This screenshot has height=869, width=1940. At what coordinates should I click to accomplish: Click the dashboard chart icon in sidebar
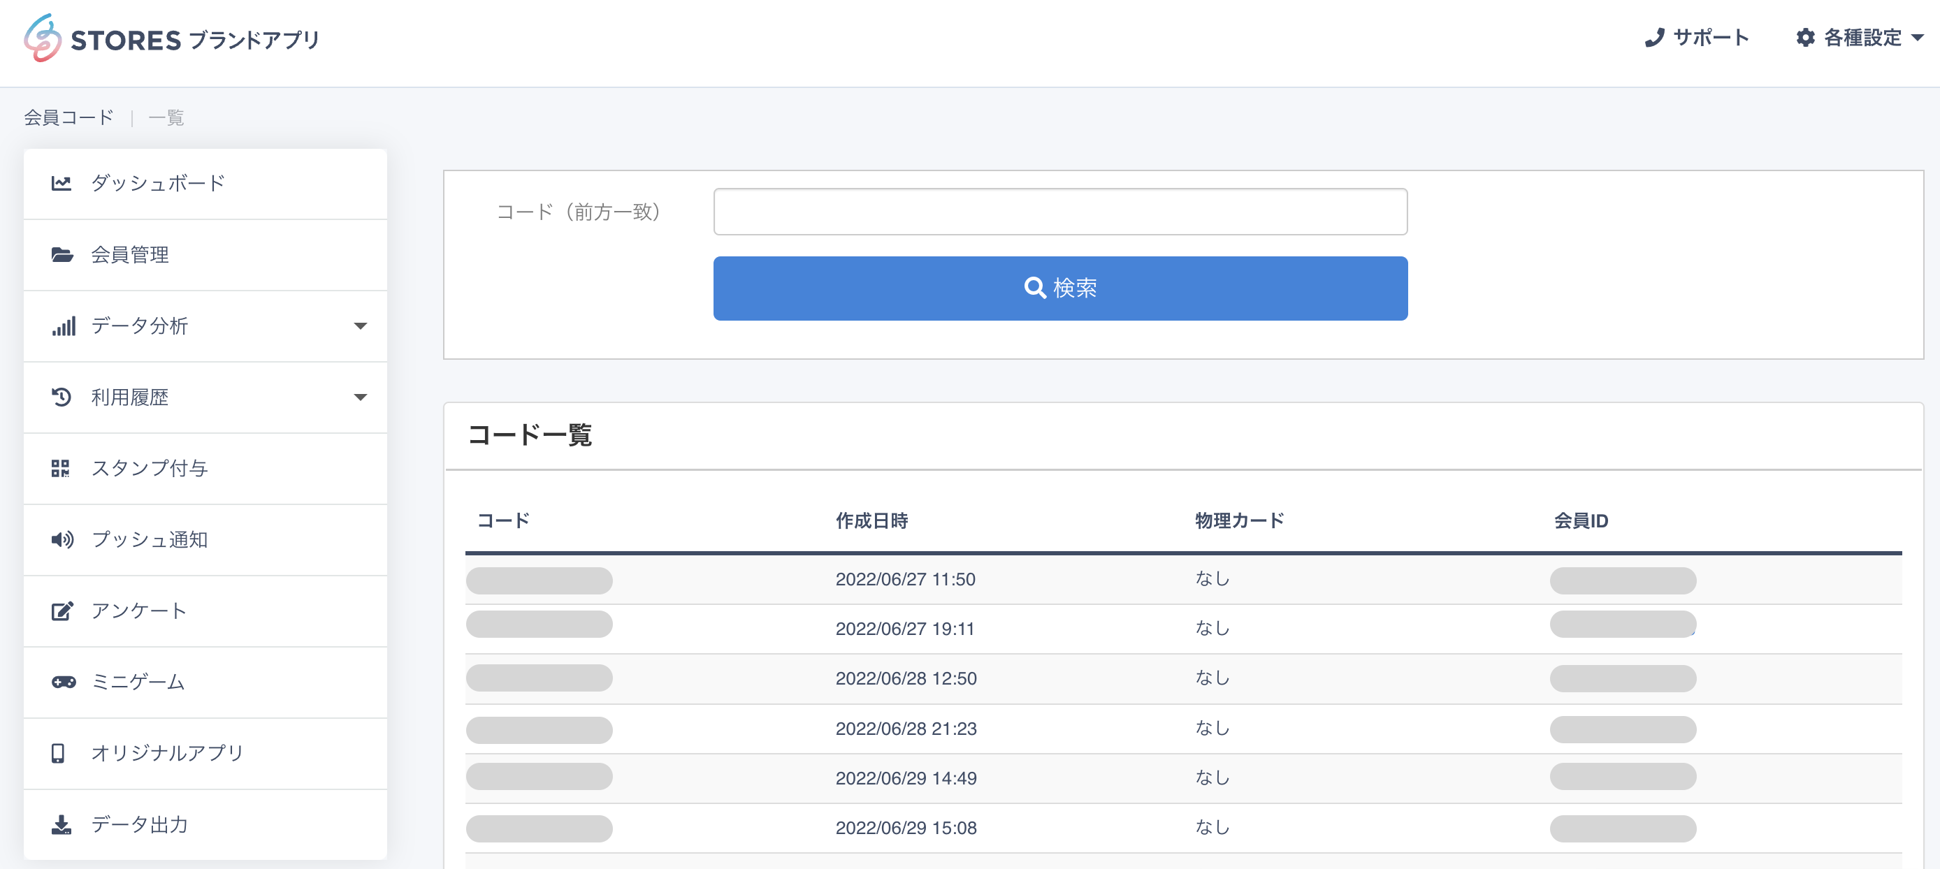click(61, 183)
